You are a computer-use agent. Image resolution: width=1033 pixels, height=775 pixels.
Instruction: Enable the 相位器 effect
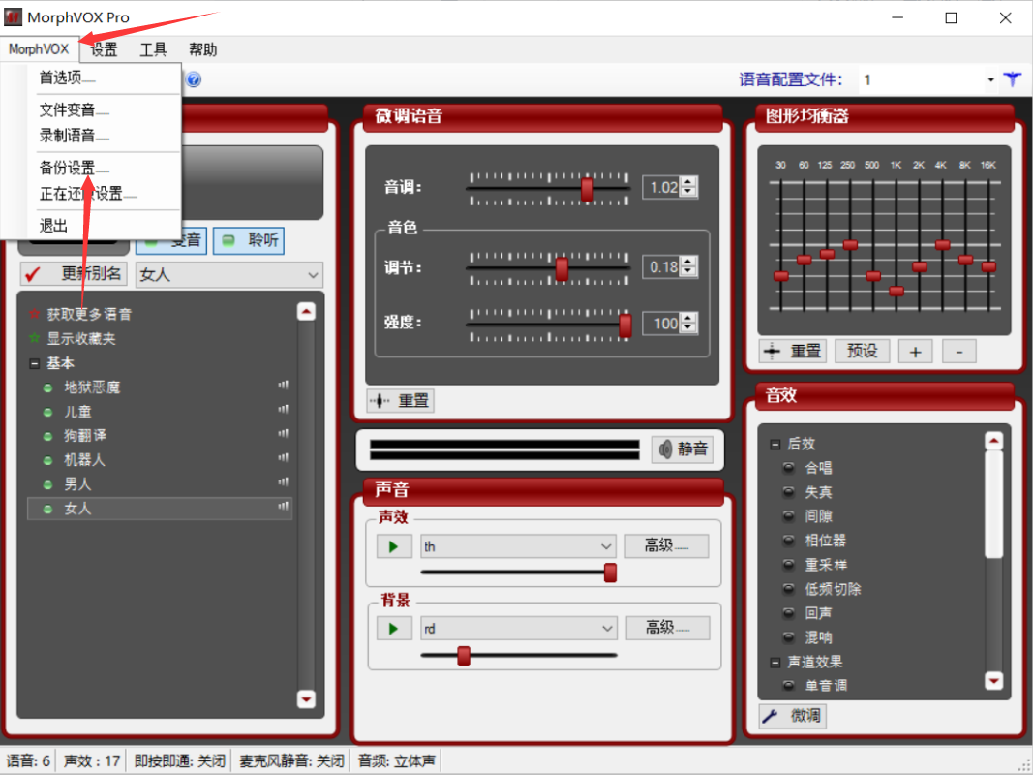(x=788, y=541)
